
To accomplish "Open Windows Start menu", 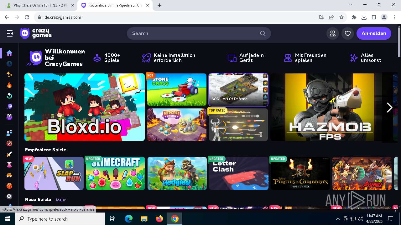I will [x=8, y=219].
